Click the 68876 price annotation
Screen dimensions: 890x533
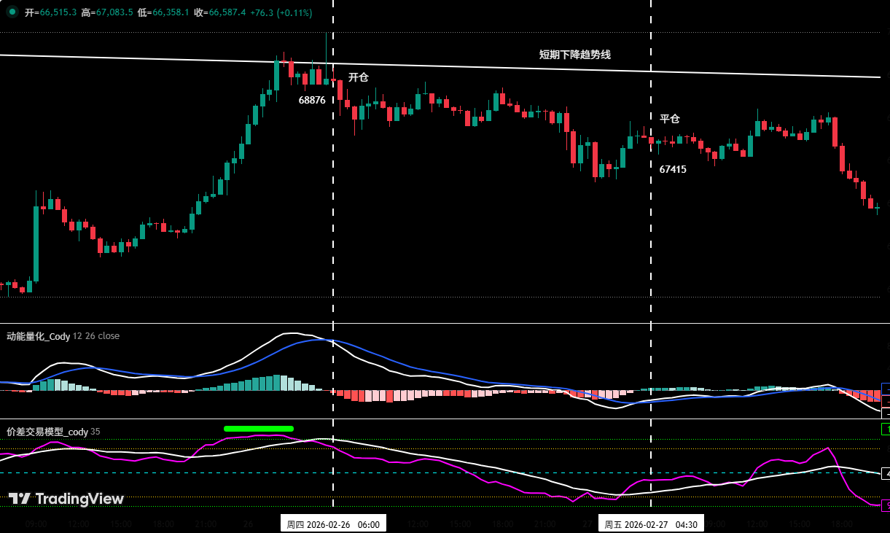(x=313, y=100)
